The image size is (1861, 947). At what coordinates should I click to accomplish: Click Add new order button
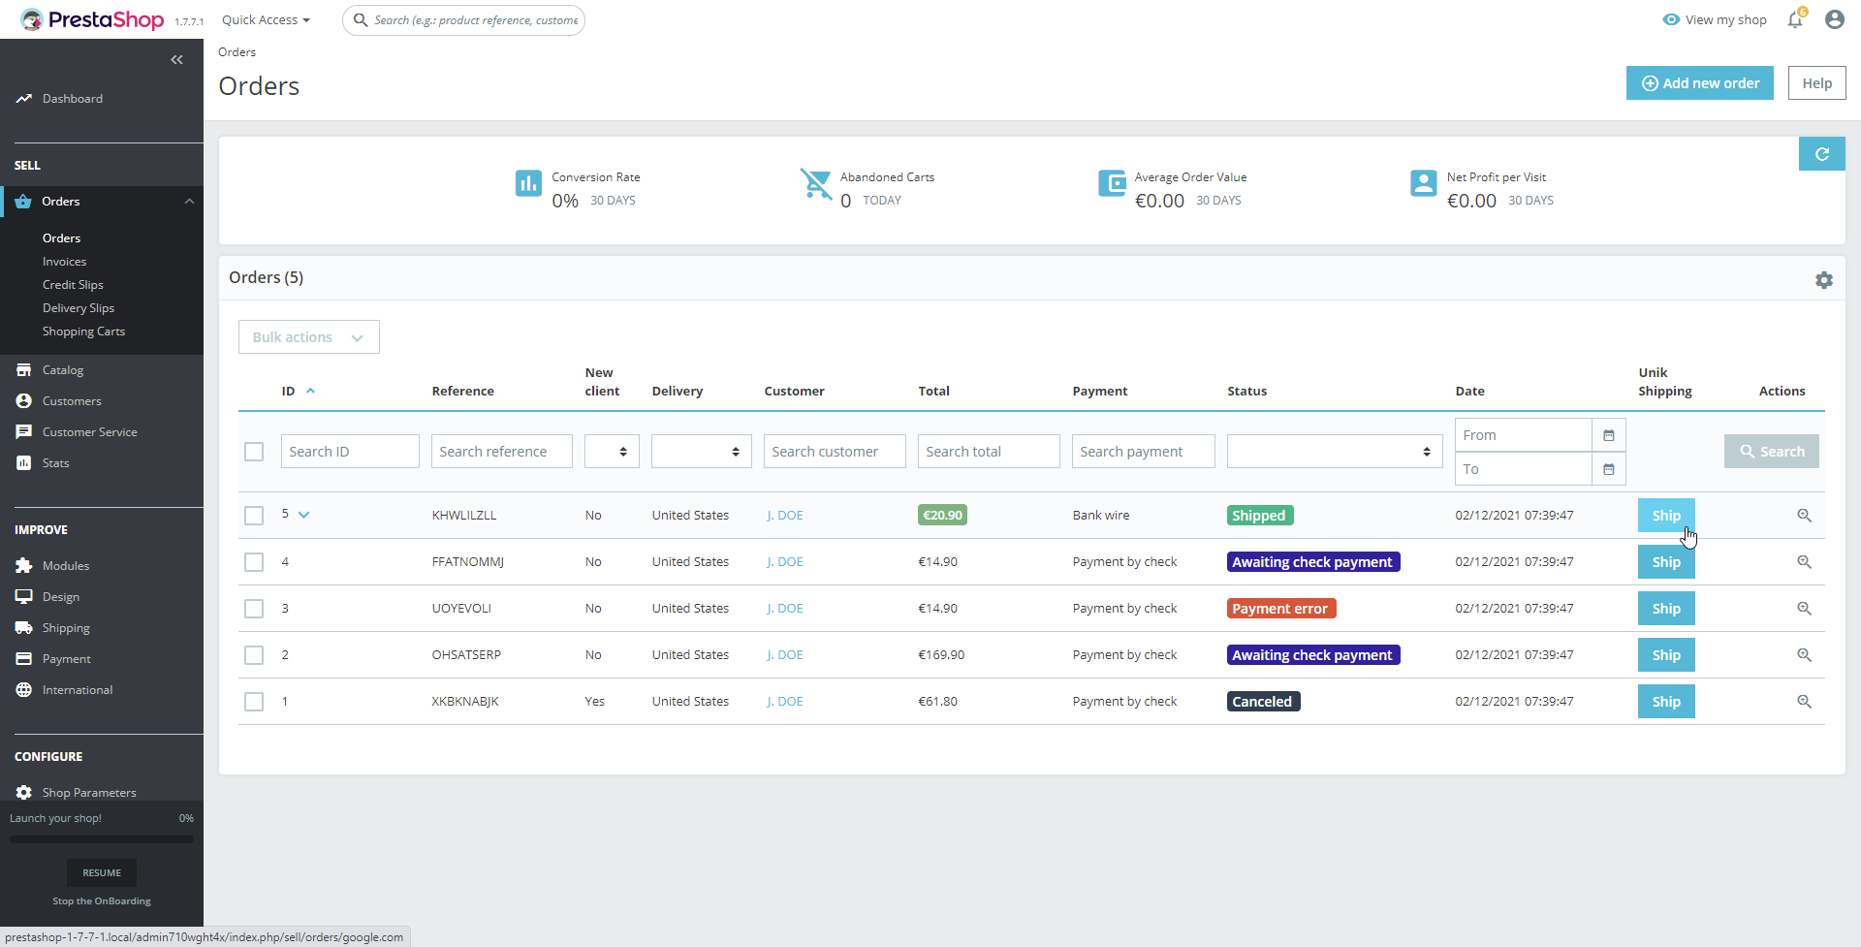tap(1699, 83)
